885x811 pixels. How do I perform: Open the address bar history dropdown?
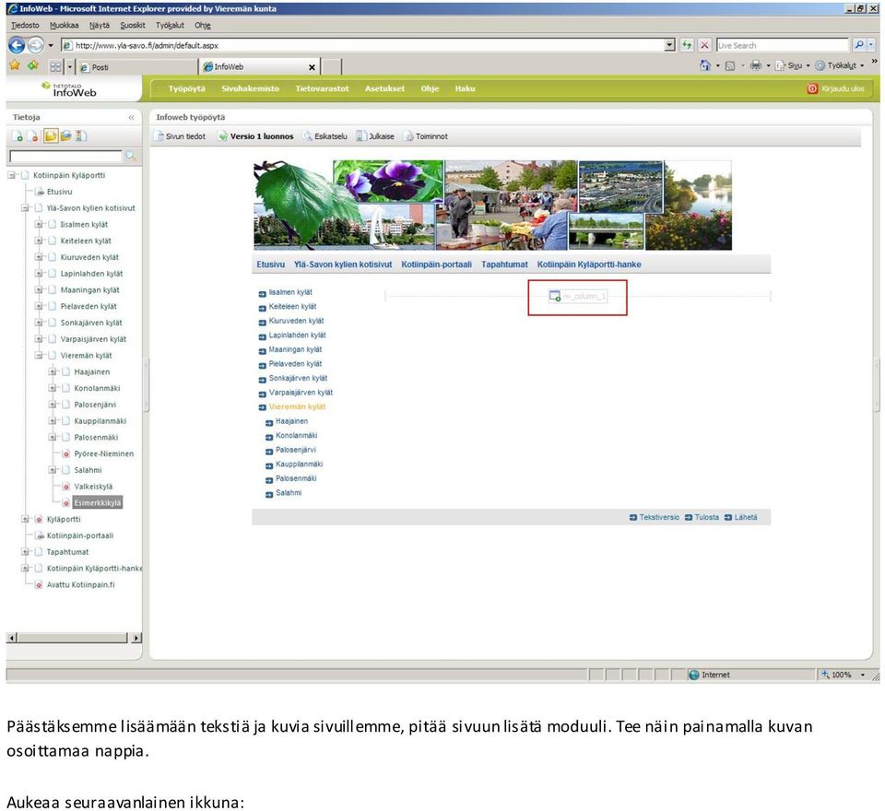pyautogui.click(x=669, y=45)
